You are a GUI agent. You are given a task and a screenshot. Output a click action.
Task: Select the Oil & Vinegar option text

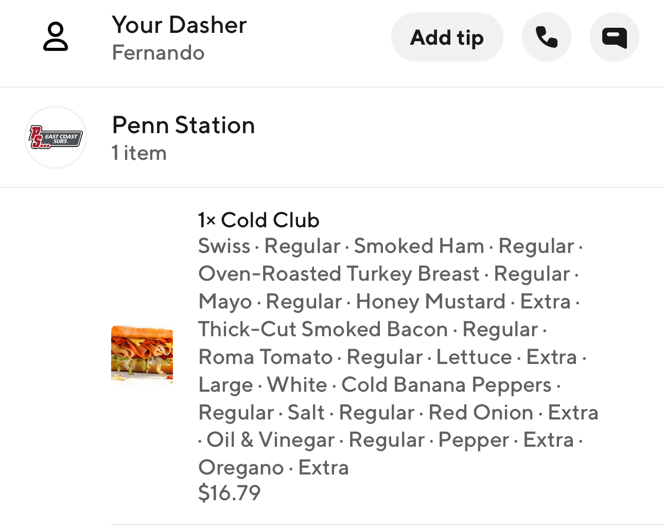(x=270, y=440)
